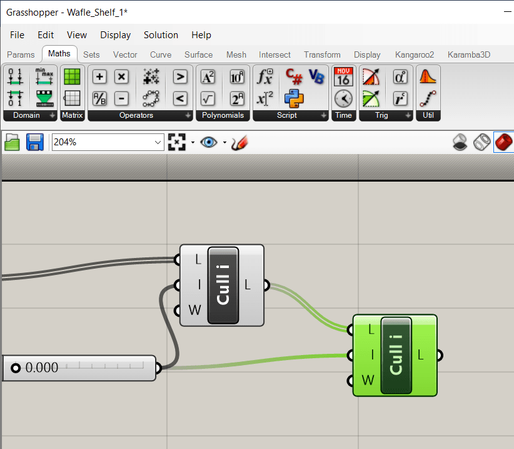
Task: Select the Python script component icon
Action: pyautogui.click(x=294, y=98)
